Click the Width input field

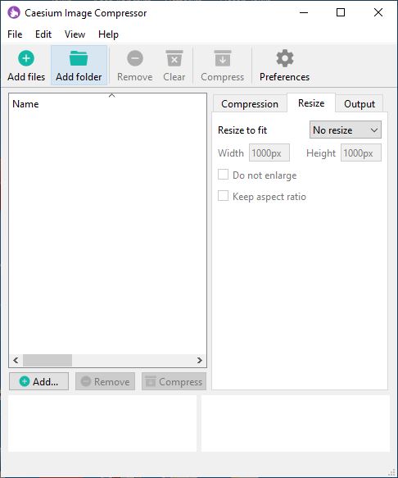(x=269, y=153)
